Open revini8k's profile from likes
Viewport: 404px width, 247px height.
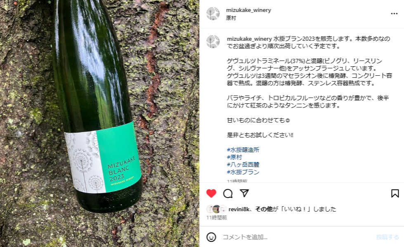pyautogui.click(x=239, y=209)
